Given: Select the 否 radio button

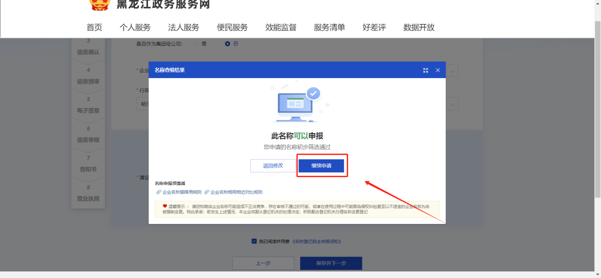Looking at the screenshot, I should pos(228,44).
